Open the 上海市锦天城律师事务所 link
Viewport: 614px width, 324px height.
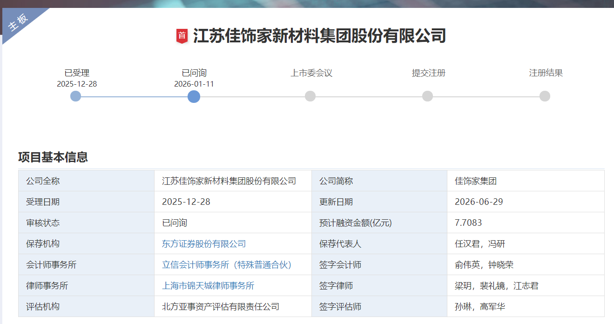[208, 286]
